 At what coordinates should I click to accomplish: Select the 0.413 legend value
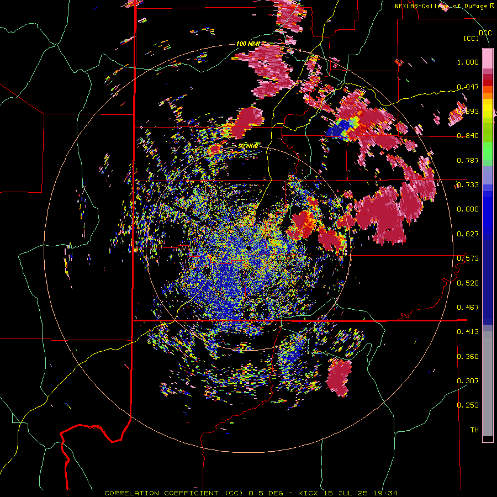coord(468,331)
